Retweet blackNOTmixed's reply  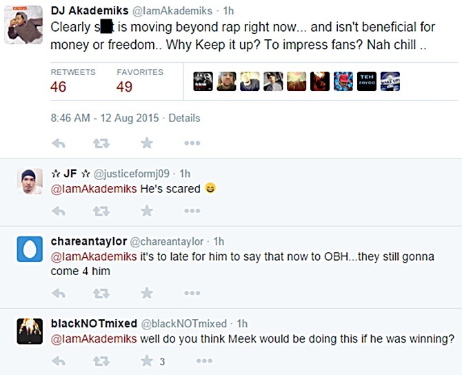[101, 361]
